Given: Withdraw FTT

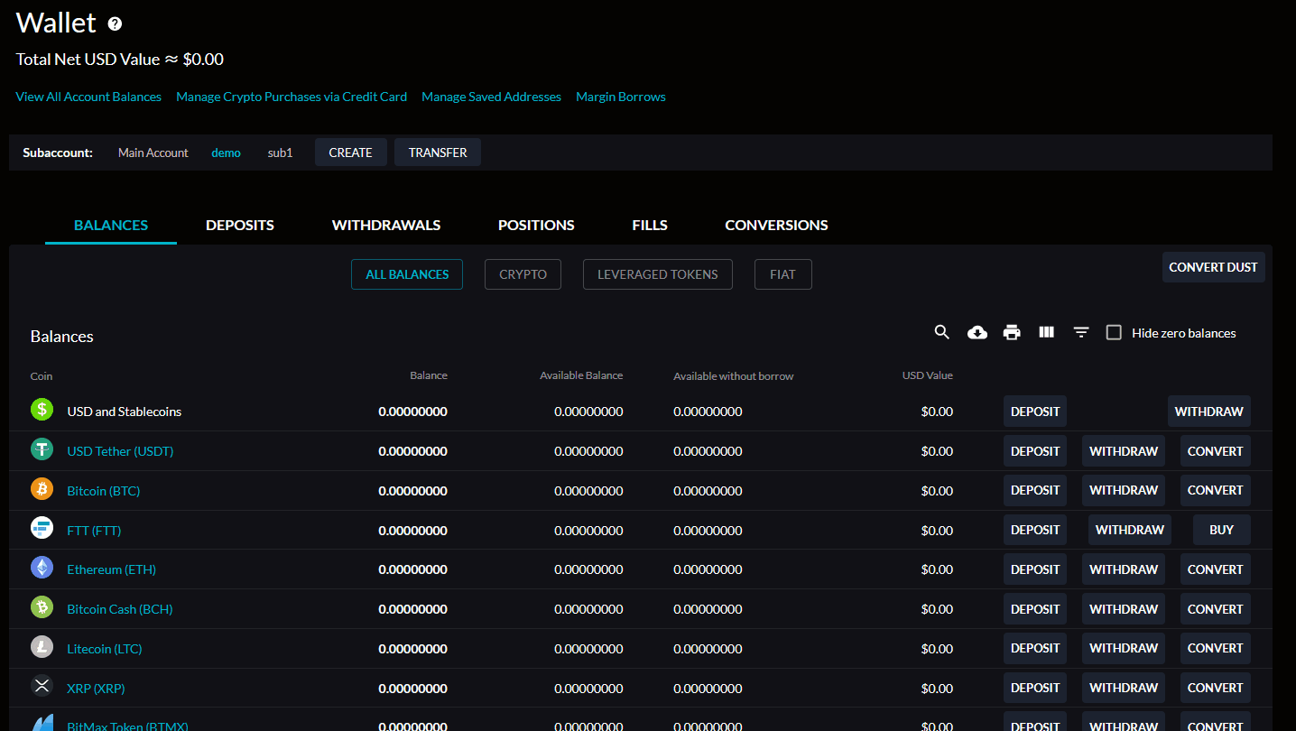Looking at the screenshot, I should click(1129, 530).
